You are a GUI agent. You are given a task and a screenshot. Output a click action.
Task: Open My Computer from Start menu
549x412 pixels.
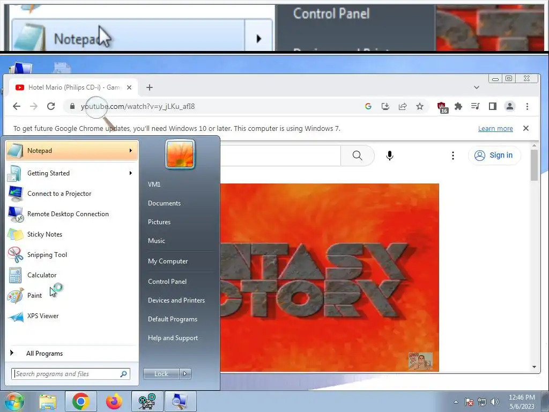168,261
